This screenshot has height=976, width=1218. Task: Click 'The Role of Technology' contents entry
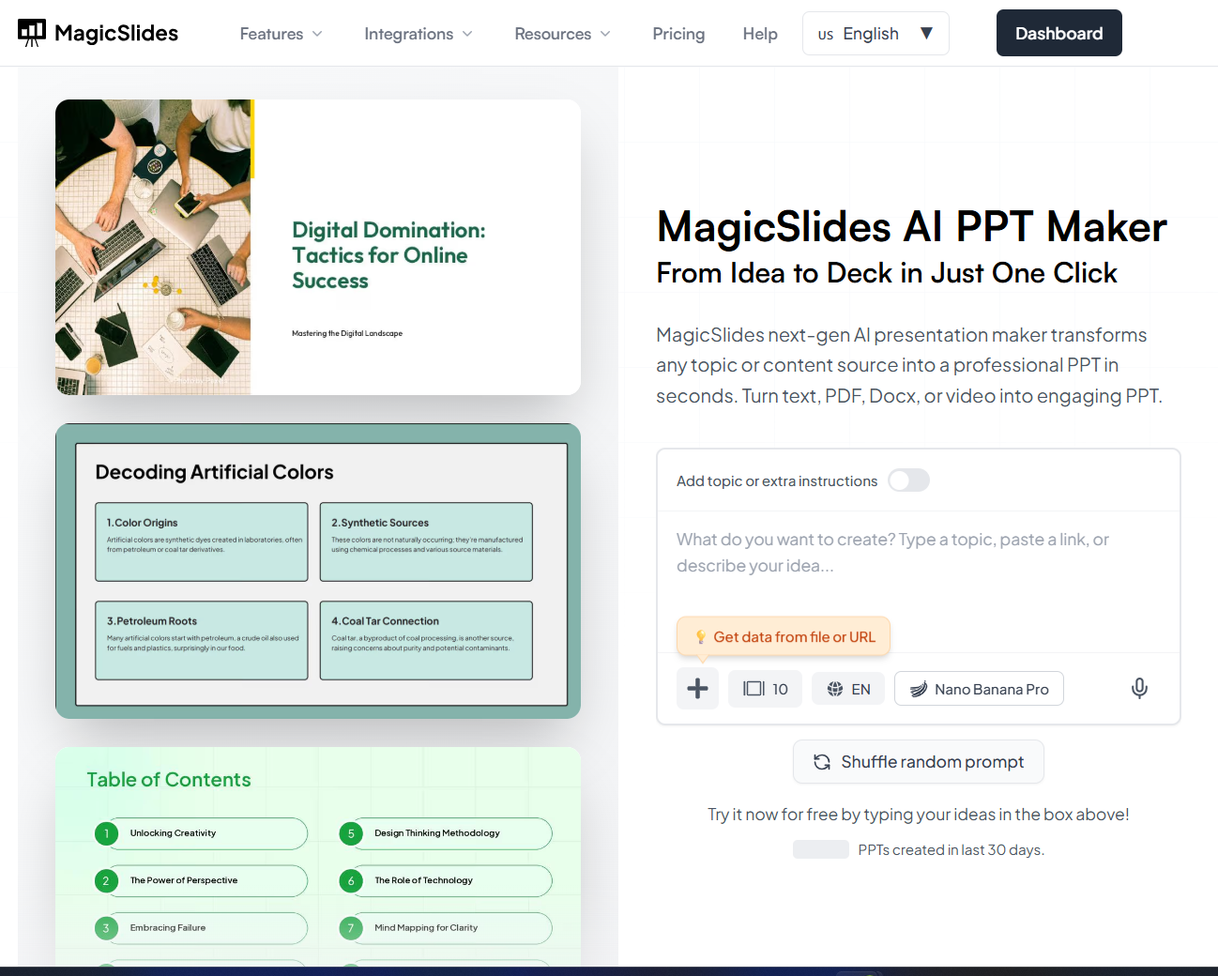click(x=446, y=880)
